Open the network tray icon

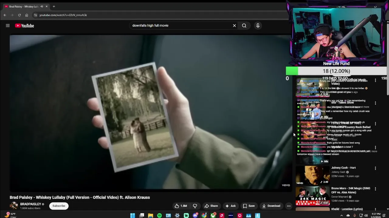click(x=361, y=216)
